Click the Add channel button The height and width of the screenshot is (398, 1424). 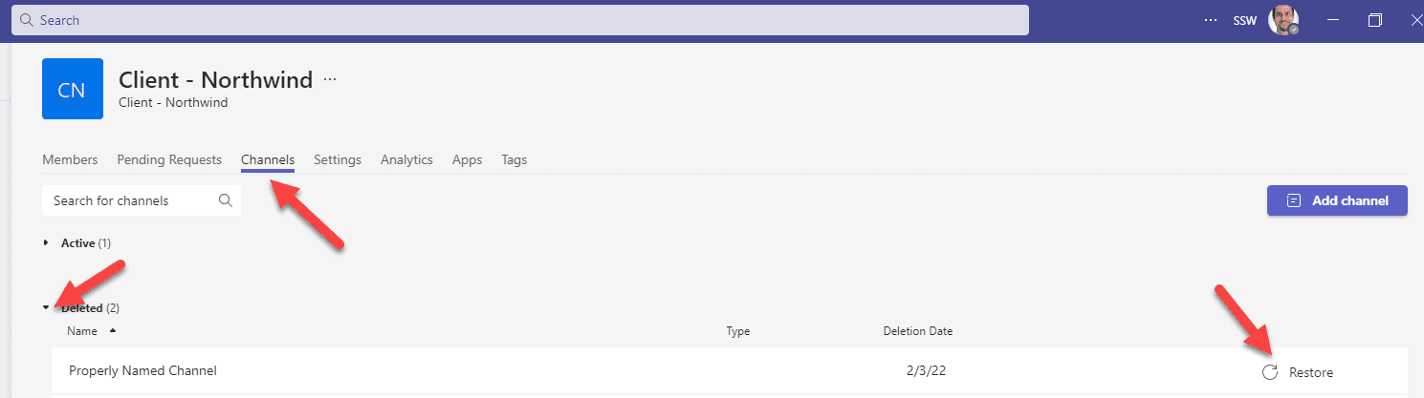(1337, 200)
